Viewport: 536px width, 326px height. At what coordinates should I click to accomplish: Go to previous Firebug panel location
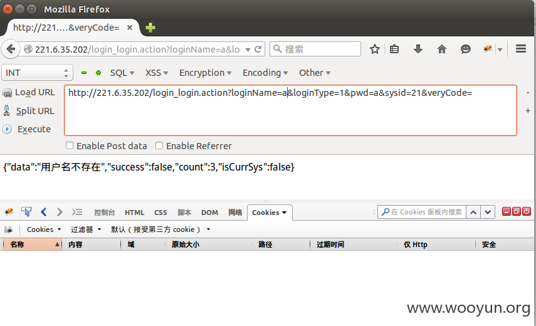[x=43, y=212]
